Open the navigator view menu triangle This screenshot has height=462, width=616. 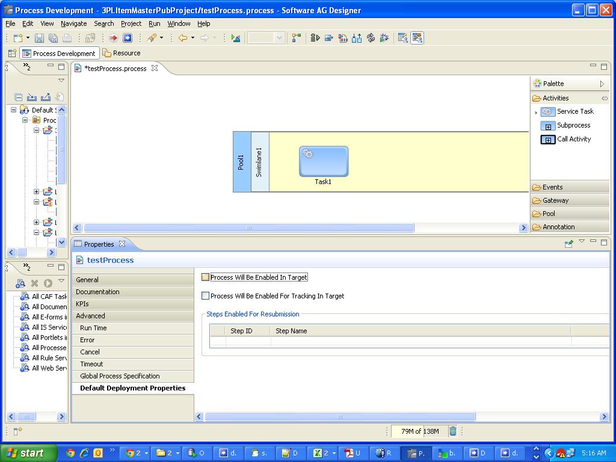tap(61, 80)
